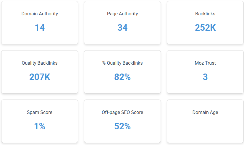Open the Off-page SEO Score card
This screenshot has height=145, width=244.
[x=122, y=121]
